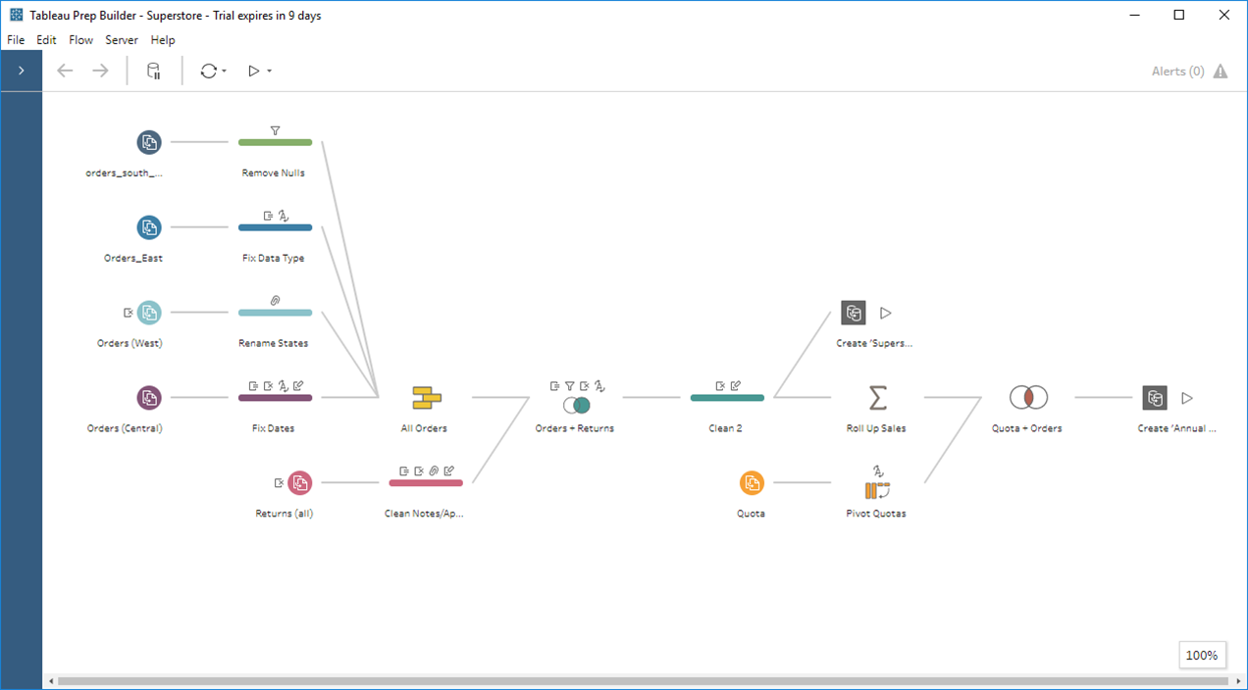Click the refresh data icon

(208, 71)
